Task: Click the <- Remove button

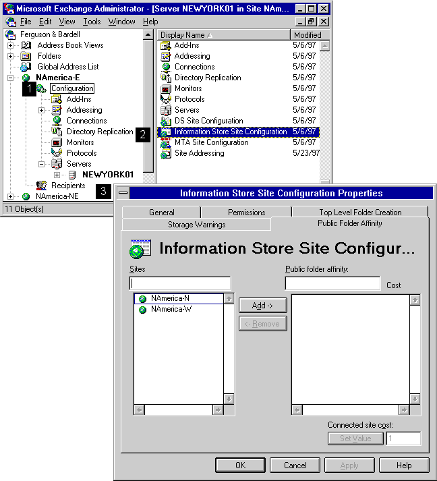Action: coord(263,324)
